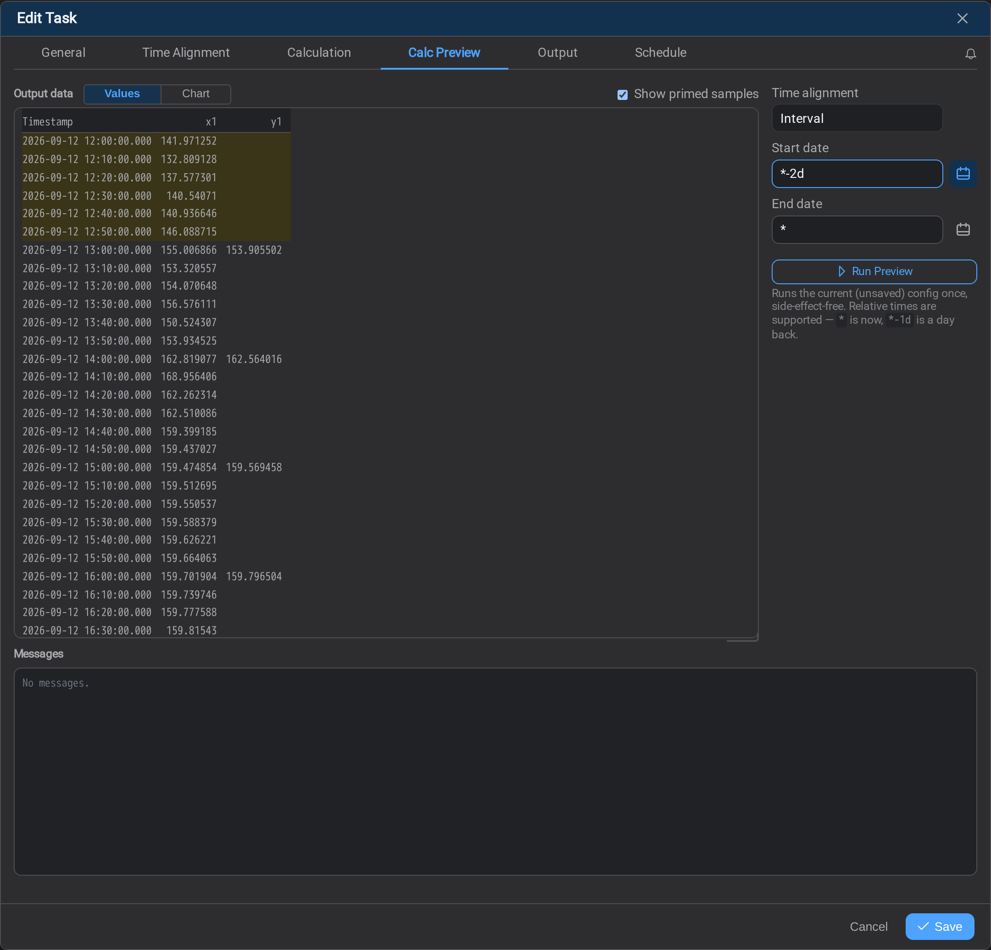Switch to the General tab
The height and width of the screenshot is (950, 991).
63,53
